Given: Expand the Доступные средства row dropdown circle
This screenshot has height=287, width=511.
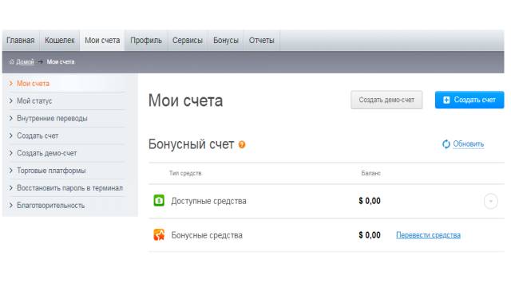Looking at the screenshot, I should [490, 201].
